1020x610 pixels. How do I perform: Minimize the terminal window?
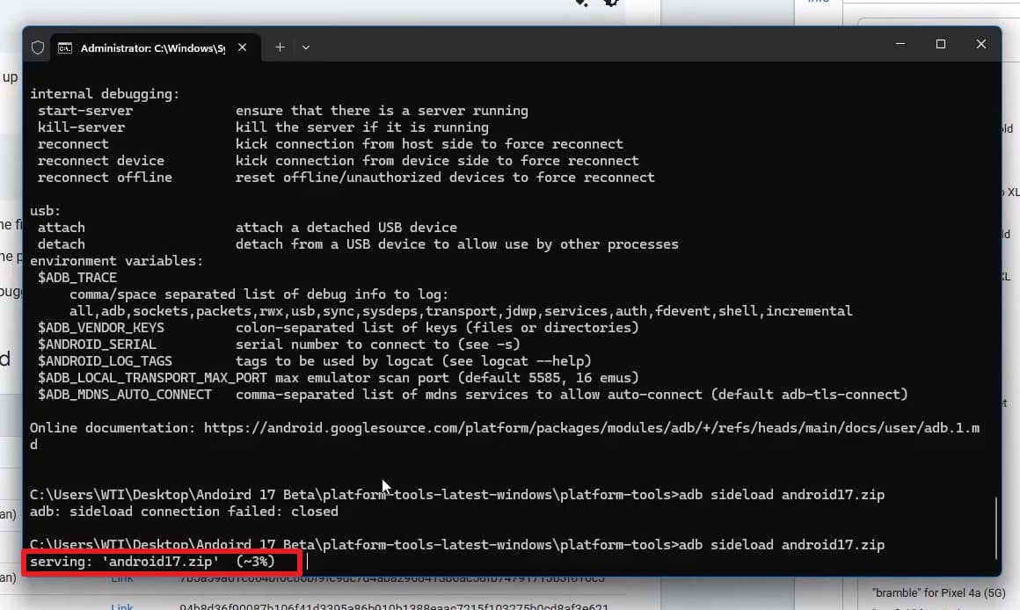point(900,44)
